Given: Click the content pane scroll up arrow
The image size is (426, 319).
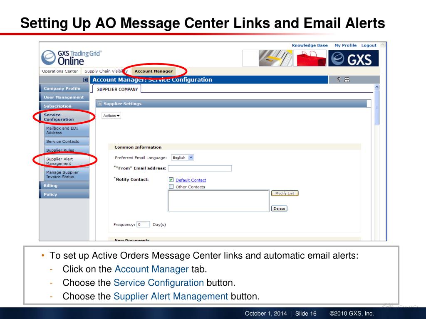Looking at the screenshot, I should [377, 87].
